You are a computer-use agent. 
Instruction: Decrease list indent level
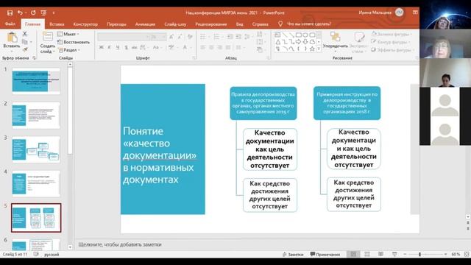tap(230, 37)
